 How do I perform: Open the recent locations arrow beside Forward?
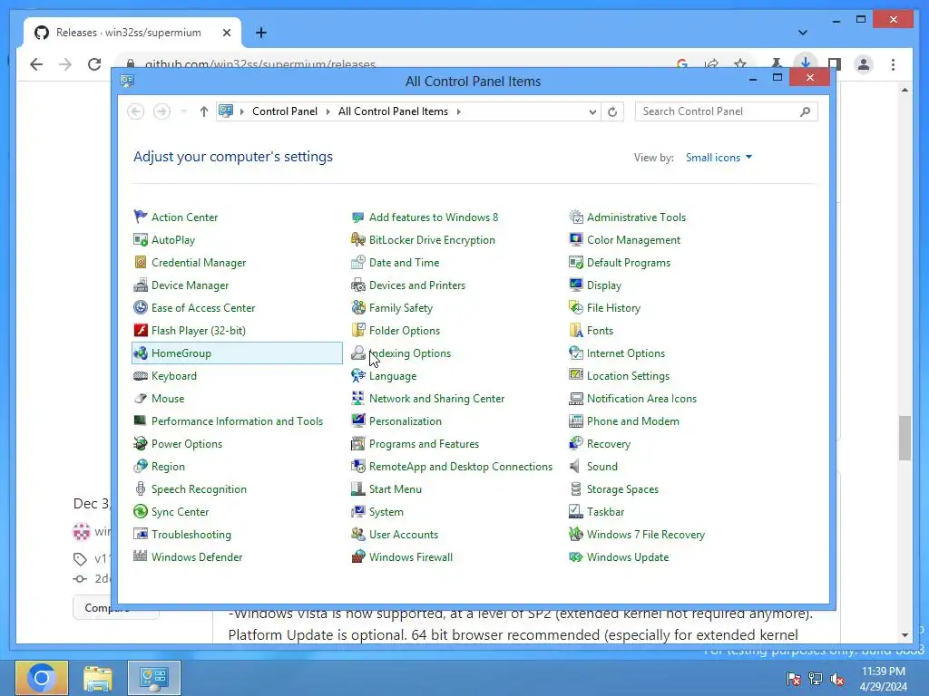[183, 111]
